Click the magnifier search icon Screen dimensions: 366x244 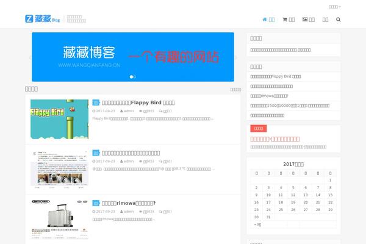coord(338,20)
